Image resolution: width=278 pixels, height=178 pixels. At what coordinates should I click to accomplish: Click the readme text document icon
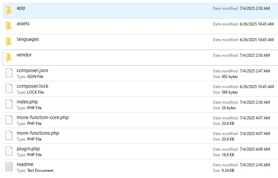[9, 167]
